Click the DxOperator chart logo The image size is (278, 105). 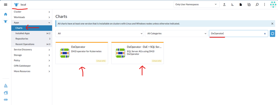65,53
